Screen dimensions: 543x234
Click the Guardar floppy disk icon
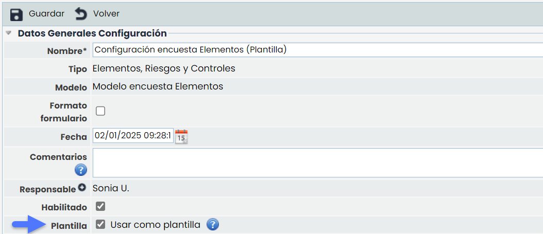(x=16, y=14)
